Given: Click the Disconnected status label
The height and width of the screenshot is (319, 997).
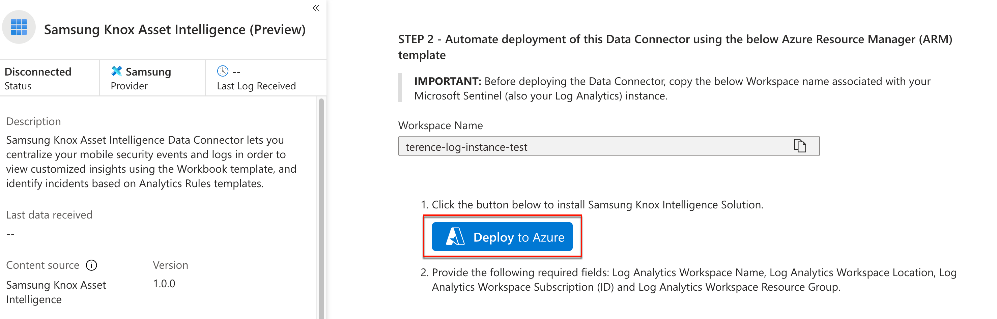Looking at the screenshot, I should pos(38,72).
